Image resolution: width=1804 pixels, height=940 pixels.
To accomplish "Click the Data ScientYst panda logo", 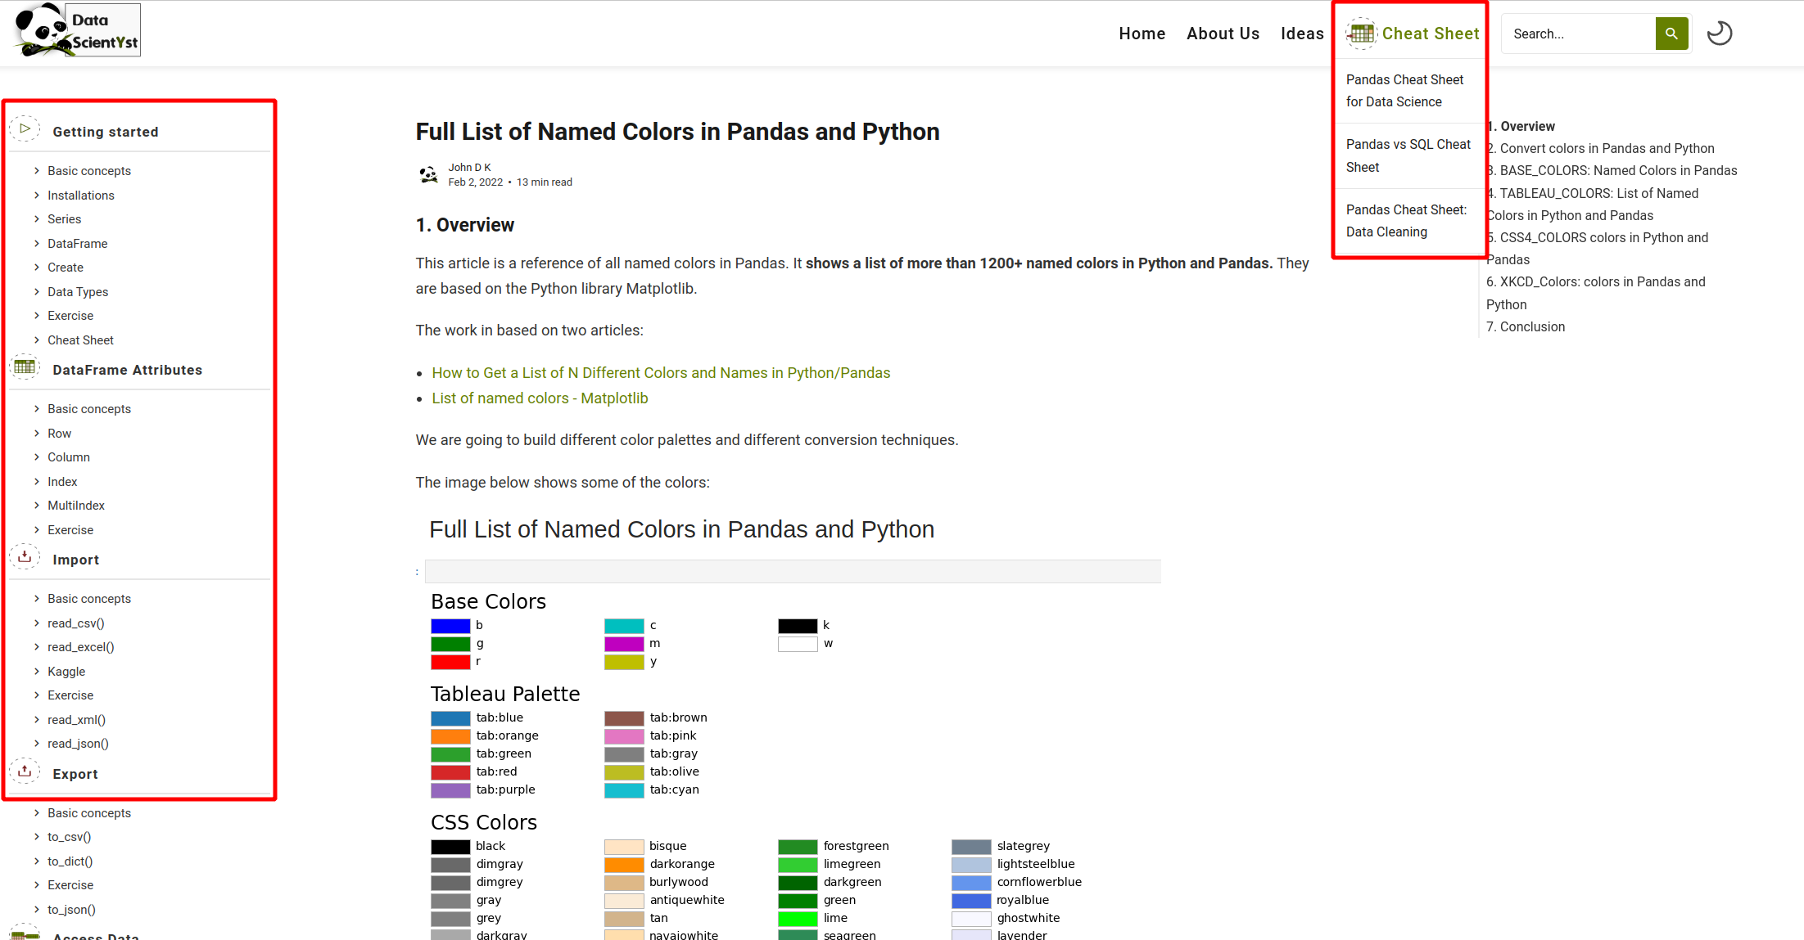I will (77, 30).
